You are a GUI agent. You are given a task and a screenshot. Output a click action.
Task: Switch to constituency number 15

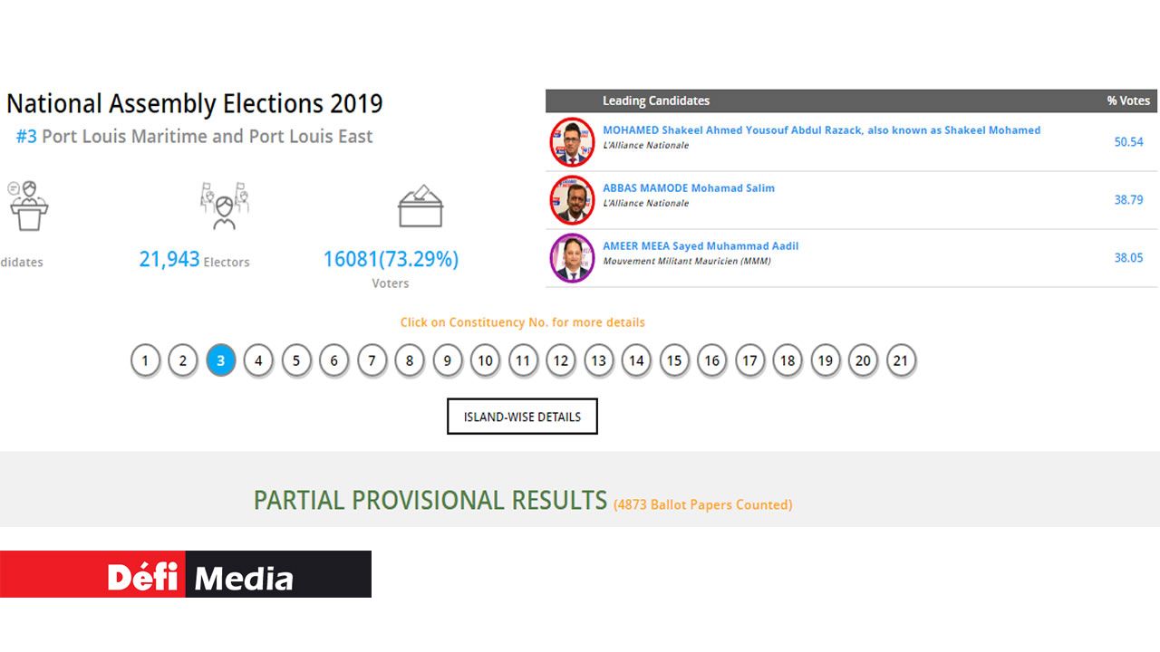click(674, 360)
